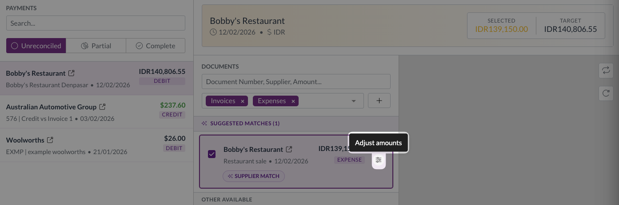
Task: Remove the Invoices filter chip
Action: tap(242, 101)
